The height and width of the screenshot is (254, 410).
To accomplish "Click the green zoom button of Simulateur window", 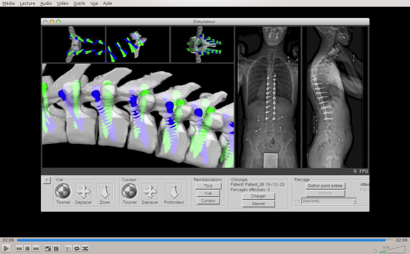I will [58, 21].
